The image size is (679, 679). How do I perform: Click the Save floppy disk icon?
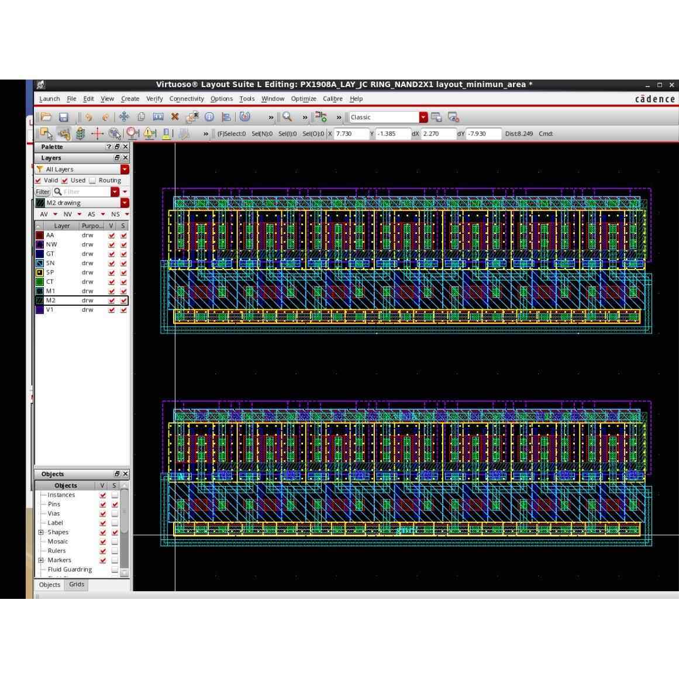coord(64,117)
